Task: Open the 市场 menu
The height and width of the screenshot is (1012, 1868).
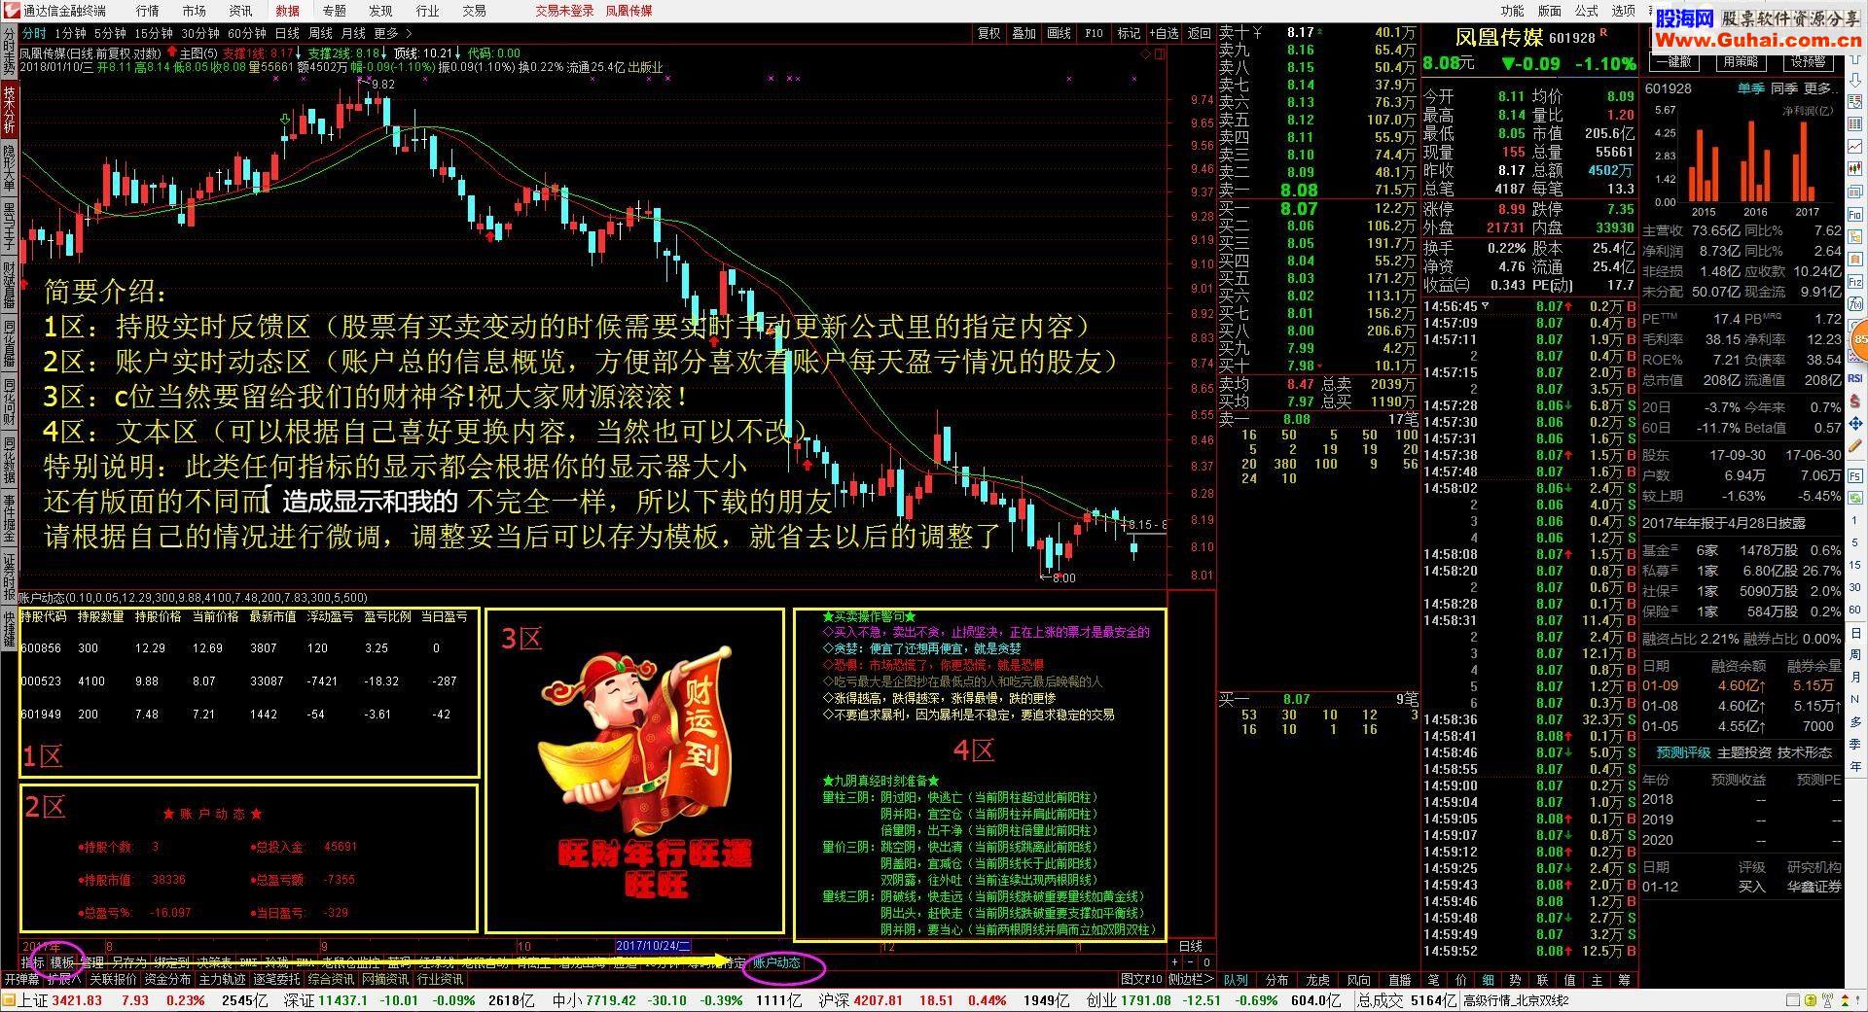Action: coord(194,11)
